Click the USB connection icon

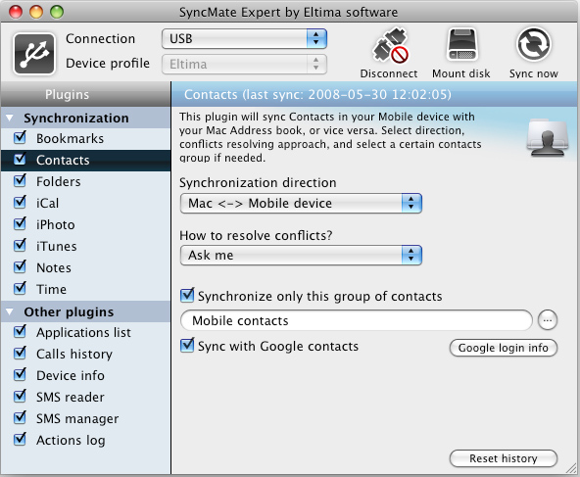[x=34, y=54]
